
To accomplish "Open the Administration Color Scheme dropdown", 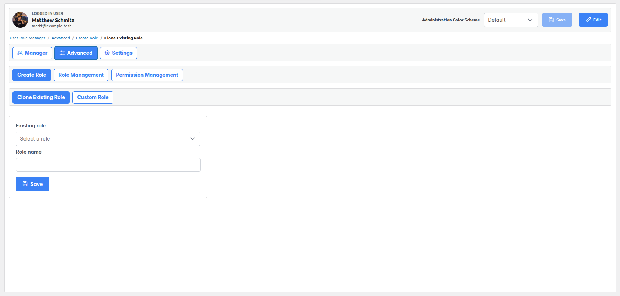I will click(511, 20).
